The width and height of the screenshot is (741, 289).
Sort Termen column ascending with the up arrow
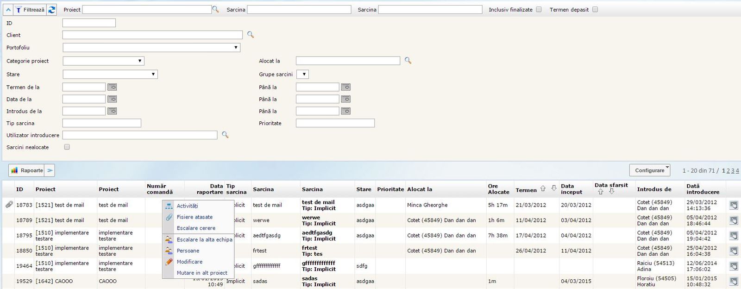543,189
